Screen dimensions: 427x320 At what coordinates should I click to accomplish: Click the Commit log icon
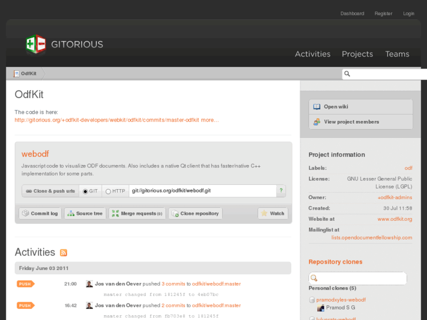25,213
